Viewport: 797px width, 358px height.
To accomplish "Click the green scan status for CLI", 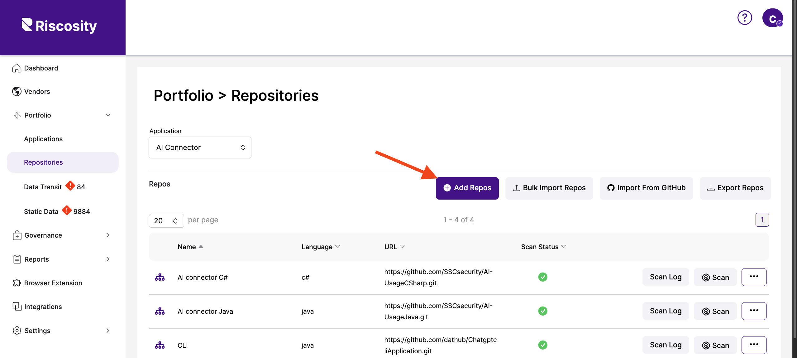I will 543,345.
